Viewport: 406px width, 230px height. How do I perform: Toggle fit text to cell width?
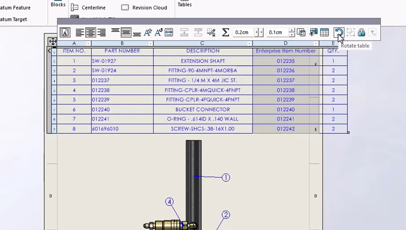pos(169,32)
